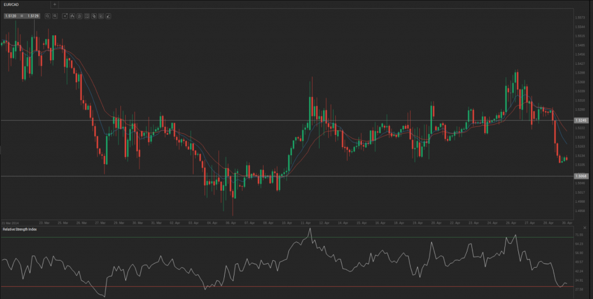Viewport: 593px width, 299px height.
Task: Click the indicators list toolbar icon
Action: [x=79, y=16]
